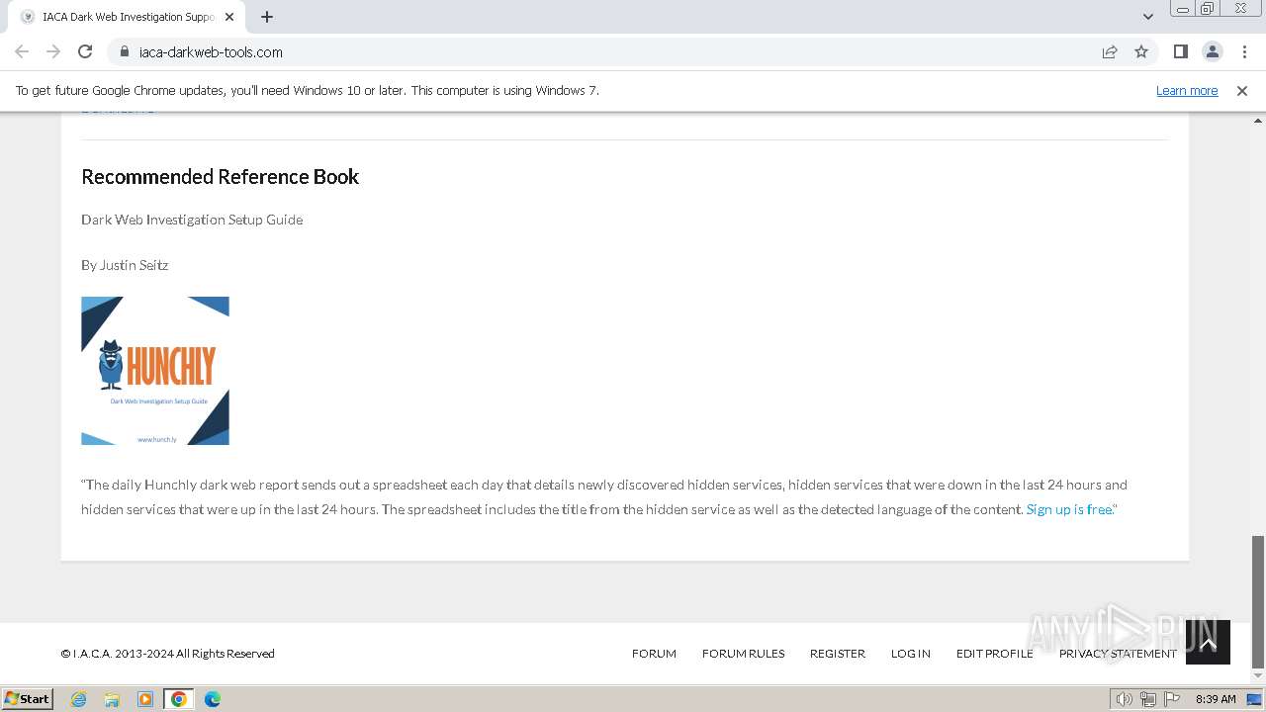Viewport: 1266px width, 712px height.
Task: Reload the current page
Action: tap(85, 51)
